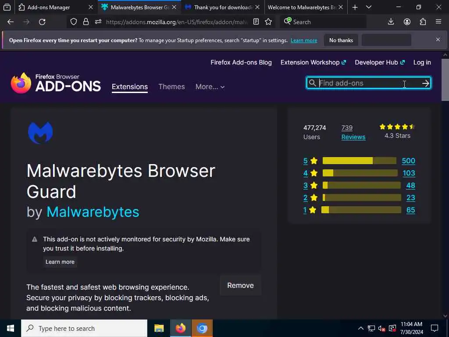Open the 5-star reviews count 500
This screenshot has width=449, height=337.
(408, 161)
